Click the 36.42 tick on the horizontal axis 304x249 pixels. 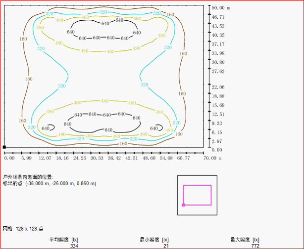[114, 158]
